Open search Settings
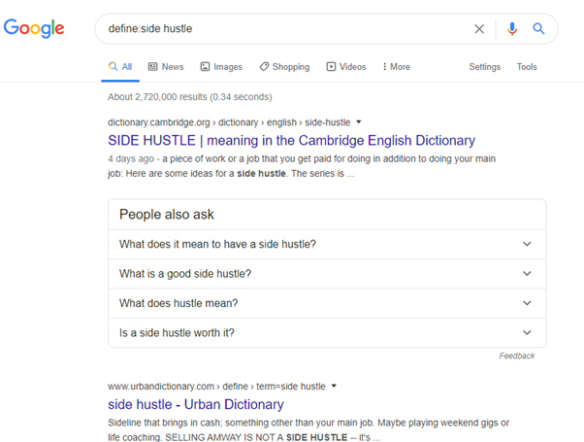 point(484,67)
